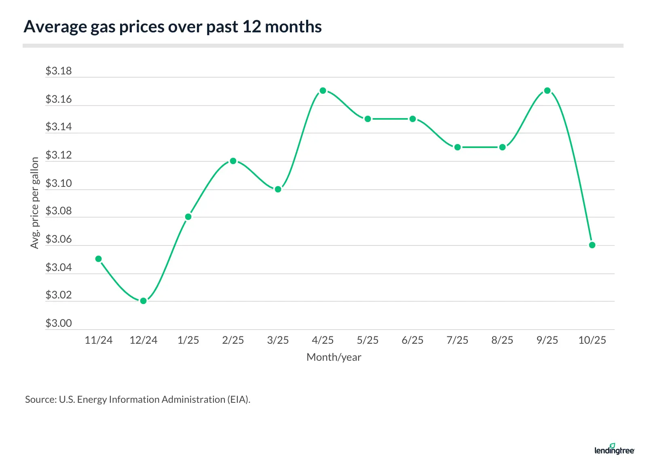Viewport: 647px width, 461px height.
Task: Click the 11/24 data point on the line
Action: tap(98, 259)
